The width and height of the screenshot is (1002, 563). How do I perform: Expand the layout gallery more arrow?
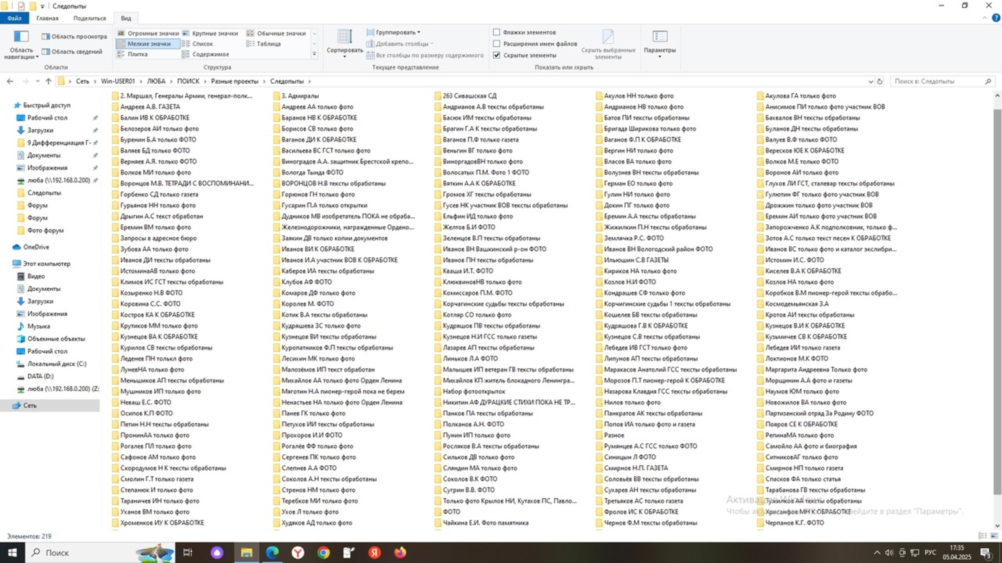point(314,54)
